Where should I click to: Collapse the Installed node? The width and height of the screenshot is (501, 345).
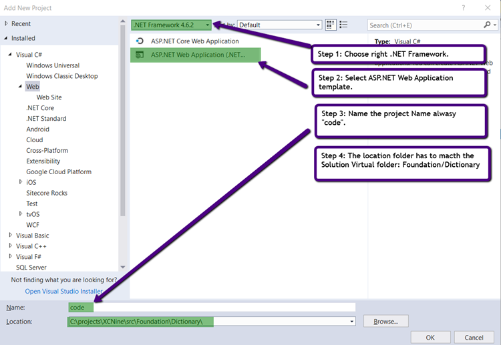click(6, 38)
